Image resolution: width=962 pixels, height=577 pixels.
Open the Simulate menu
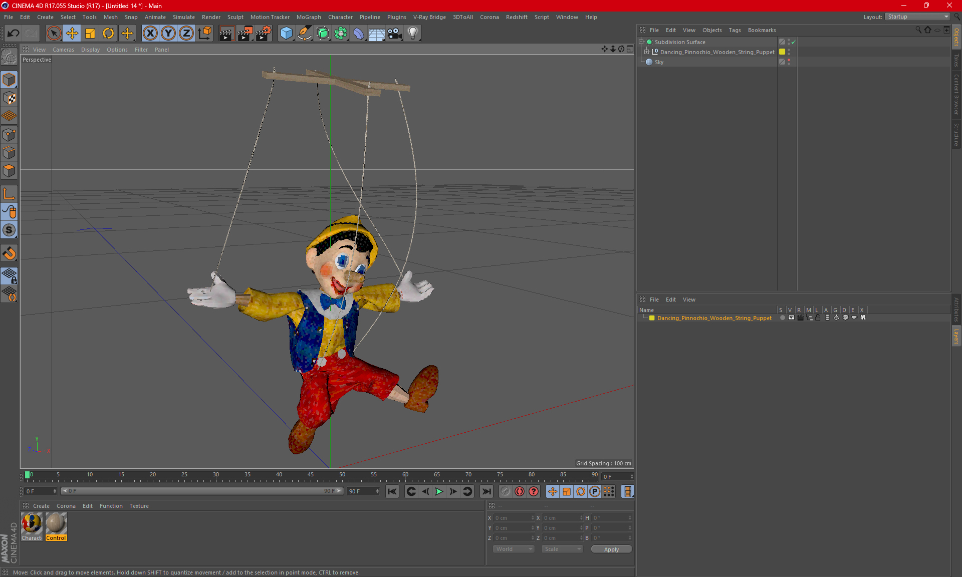click(184, 17)
